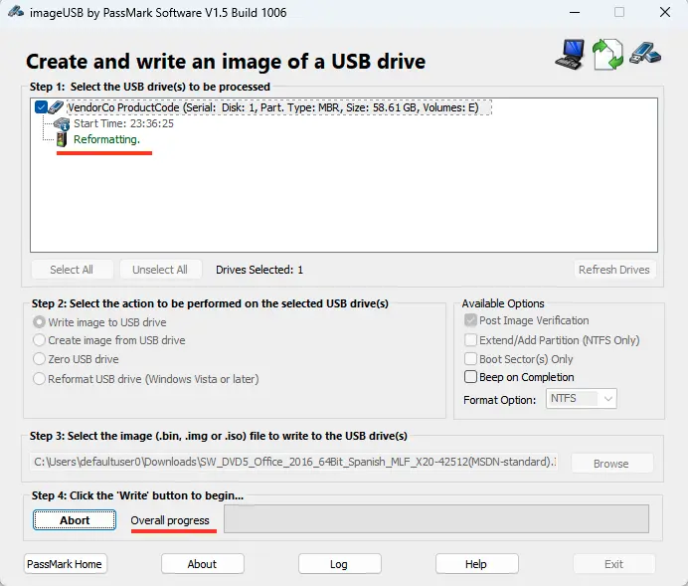The image size is (688, 586).
Task: Click the computer monitor icon in header
Action: (570, 55)
